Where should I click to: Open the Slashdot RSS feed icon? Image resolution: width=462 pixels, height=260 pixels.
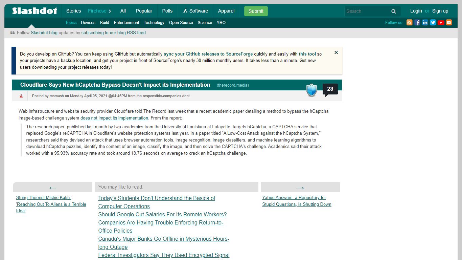pos(409,23)
